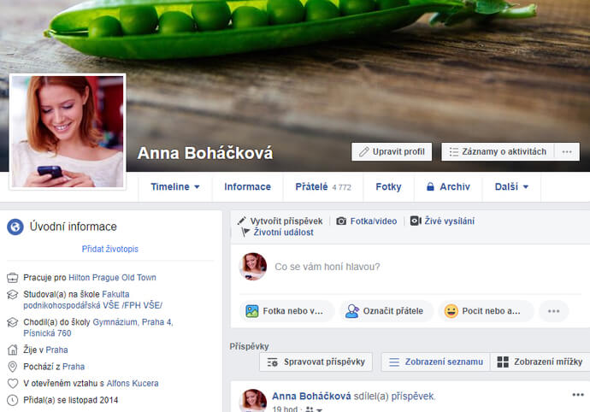The width and height of the screenshot is (590, 412).
Task: Open the large profile picture
Action: coord(68,132)
